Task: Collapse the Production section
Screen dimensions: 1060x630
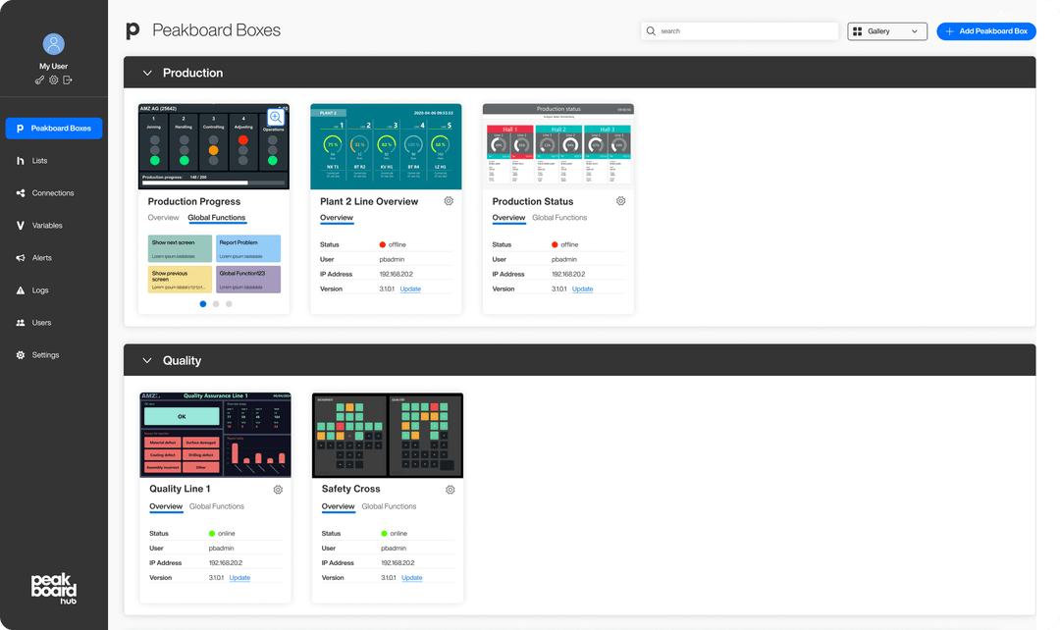Action: click(146, 72)
